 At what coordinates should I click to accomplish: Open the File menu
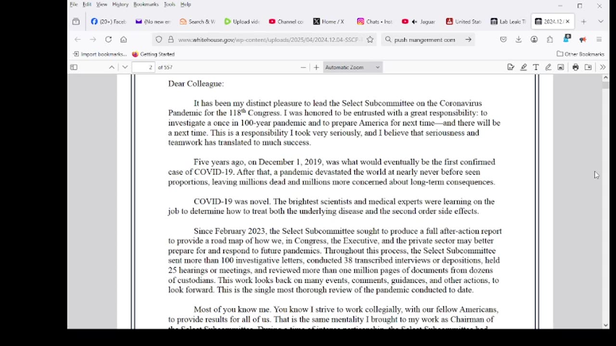pyautogui.click(x=74, y=4)
